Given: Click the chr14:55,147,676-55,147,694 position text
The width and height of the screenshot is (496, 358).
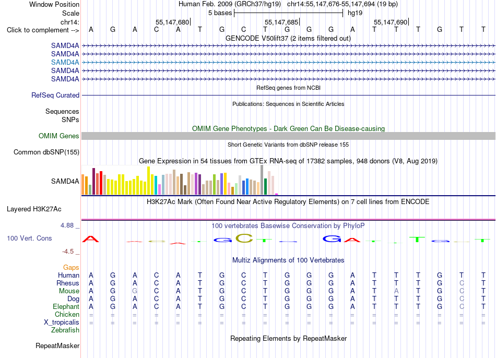Looking at the screenshot, I should [343, 4].
